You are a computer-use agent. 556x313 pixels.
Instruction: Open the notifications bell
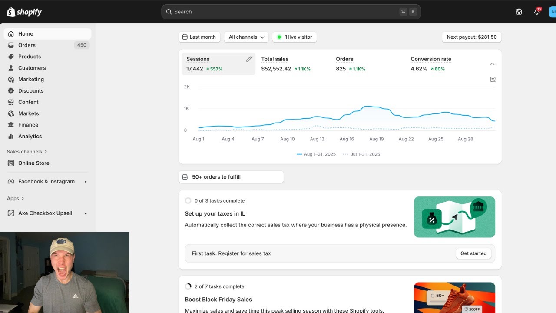tap(537, 12)
